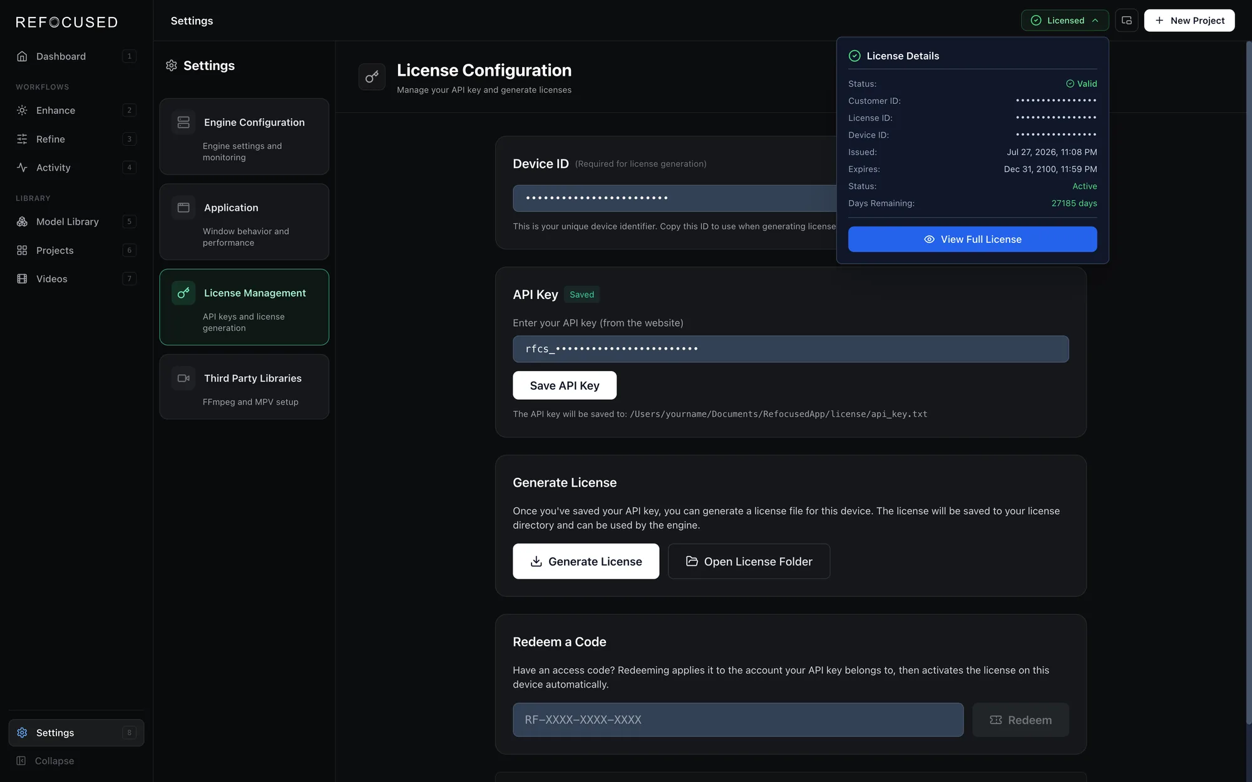Click the Device ID field
The image size is (1252, 782).
pos(674,198)
